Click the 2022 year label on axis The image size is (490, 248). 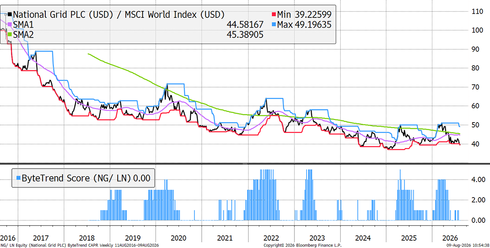coord(271,237)
